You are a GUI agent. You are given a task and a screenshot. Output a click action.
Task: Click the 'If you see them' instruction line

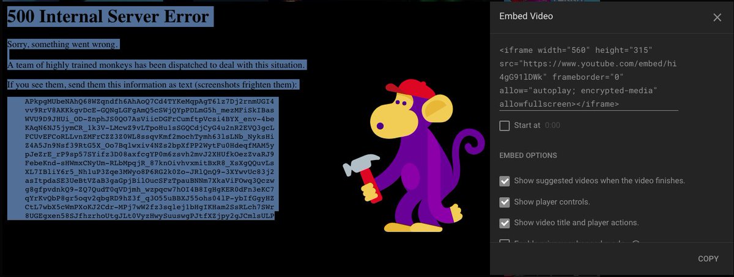point(152,84)
